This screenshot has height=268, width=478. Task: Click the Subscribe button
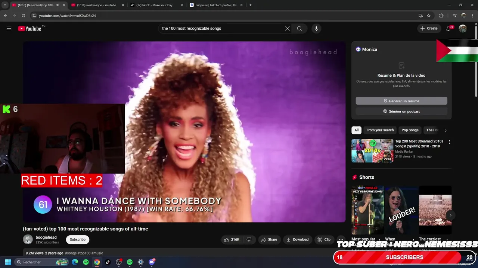[78, 240]
